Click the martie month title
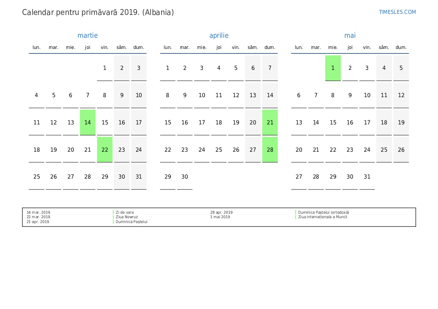The height and width of the screenshot is (309, 438). click(88, 35)
